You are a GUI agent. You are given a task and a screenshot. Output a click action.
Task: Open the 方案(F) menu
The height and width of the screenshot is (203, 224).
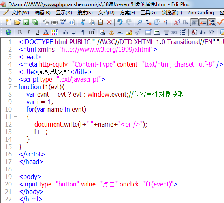point(128,13)
